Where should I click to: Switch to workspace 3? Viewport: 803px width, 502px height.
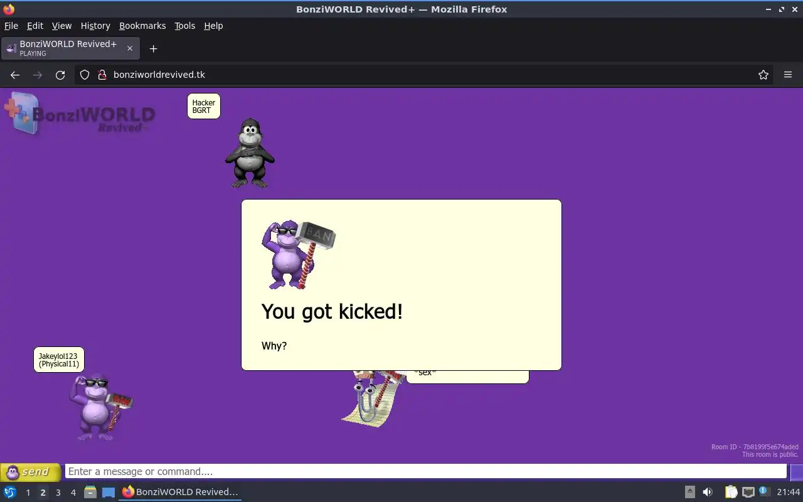pos(58,493)
